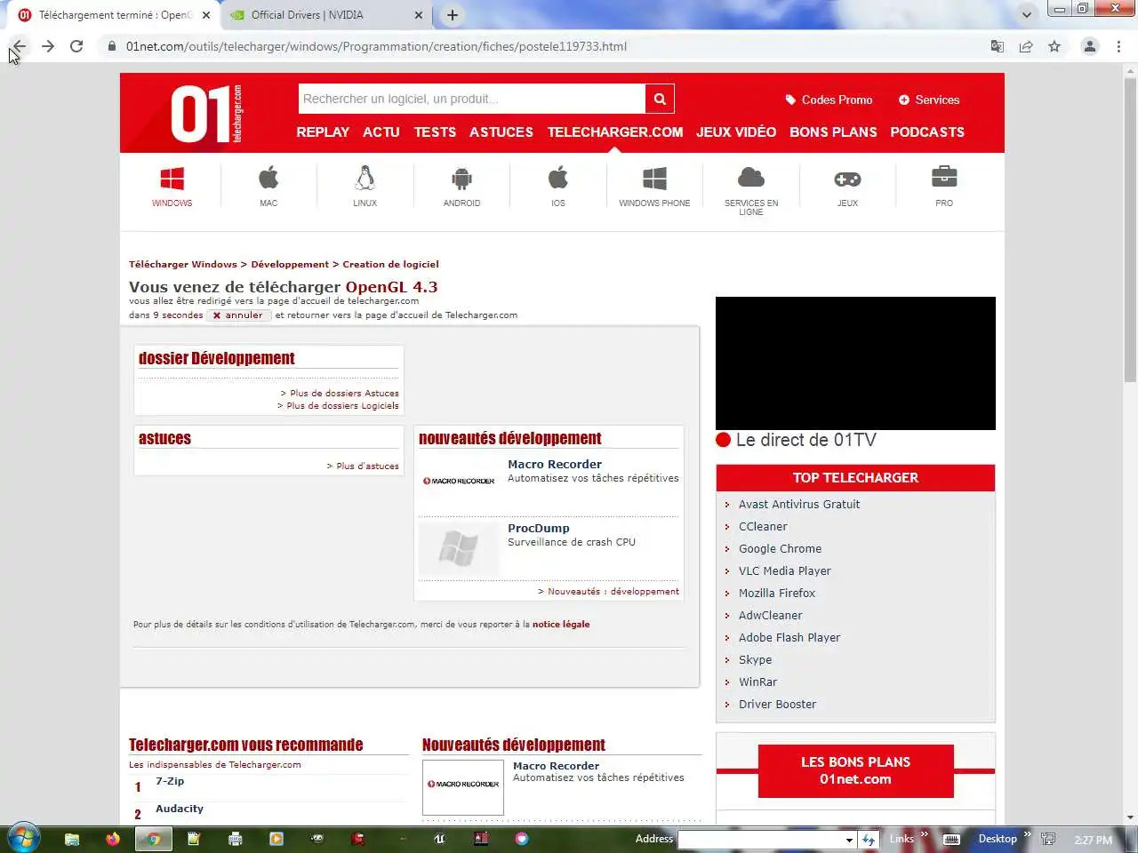
Task: Submit search with the magnifier button
Action: point(660,99)
